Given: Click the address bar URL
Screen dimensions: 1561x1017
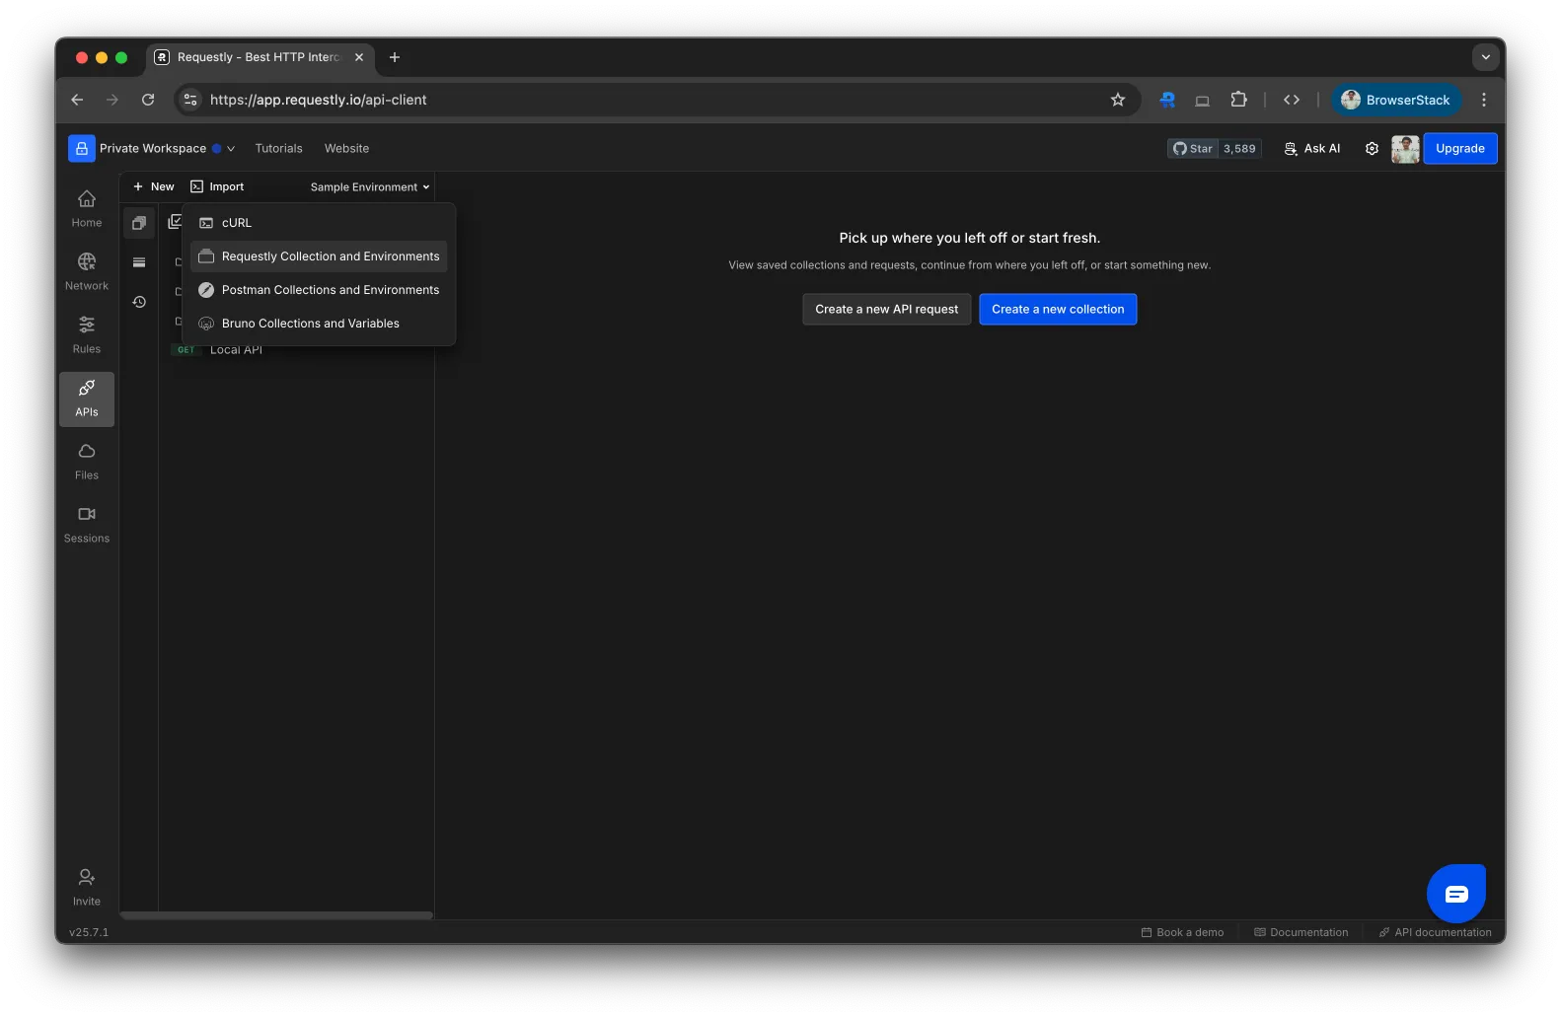Looking at the screenshot, I should coord(318,100).
